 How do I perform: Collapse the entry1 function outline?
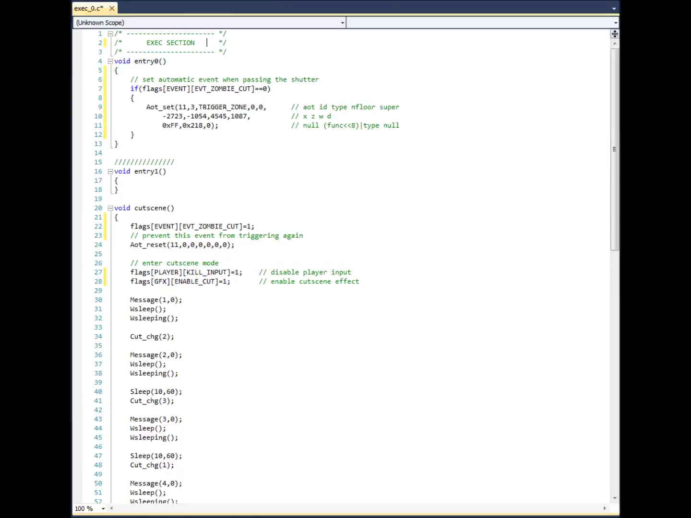110,171
